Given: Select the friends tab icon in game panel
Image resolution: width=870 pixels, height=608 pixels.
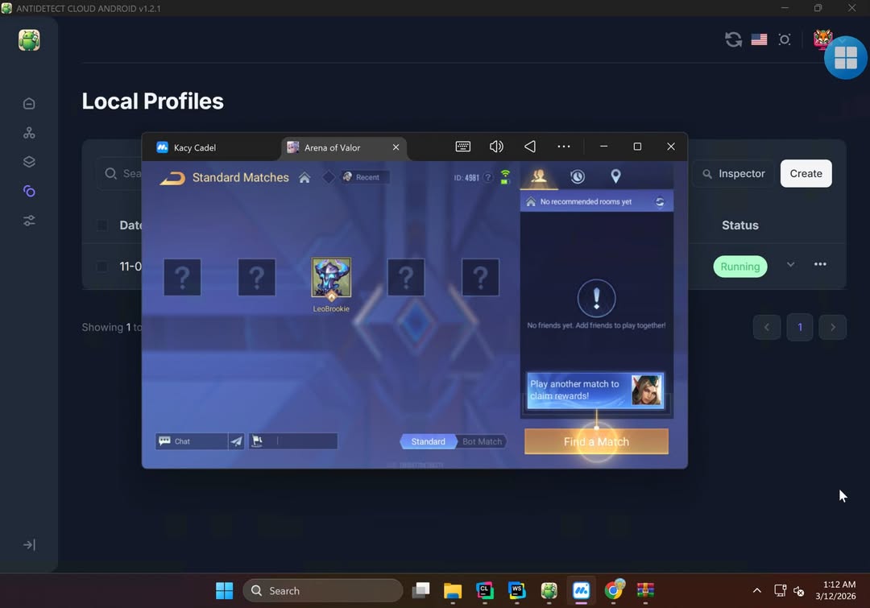Looking at the screenshot, I should 539,176.
